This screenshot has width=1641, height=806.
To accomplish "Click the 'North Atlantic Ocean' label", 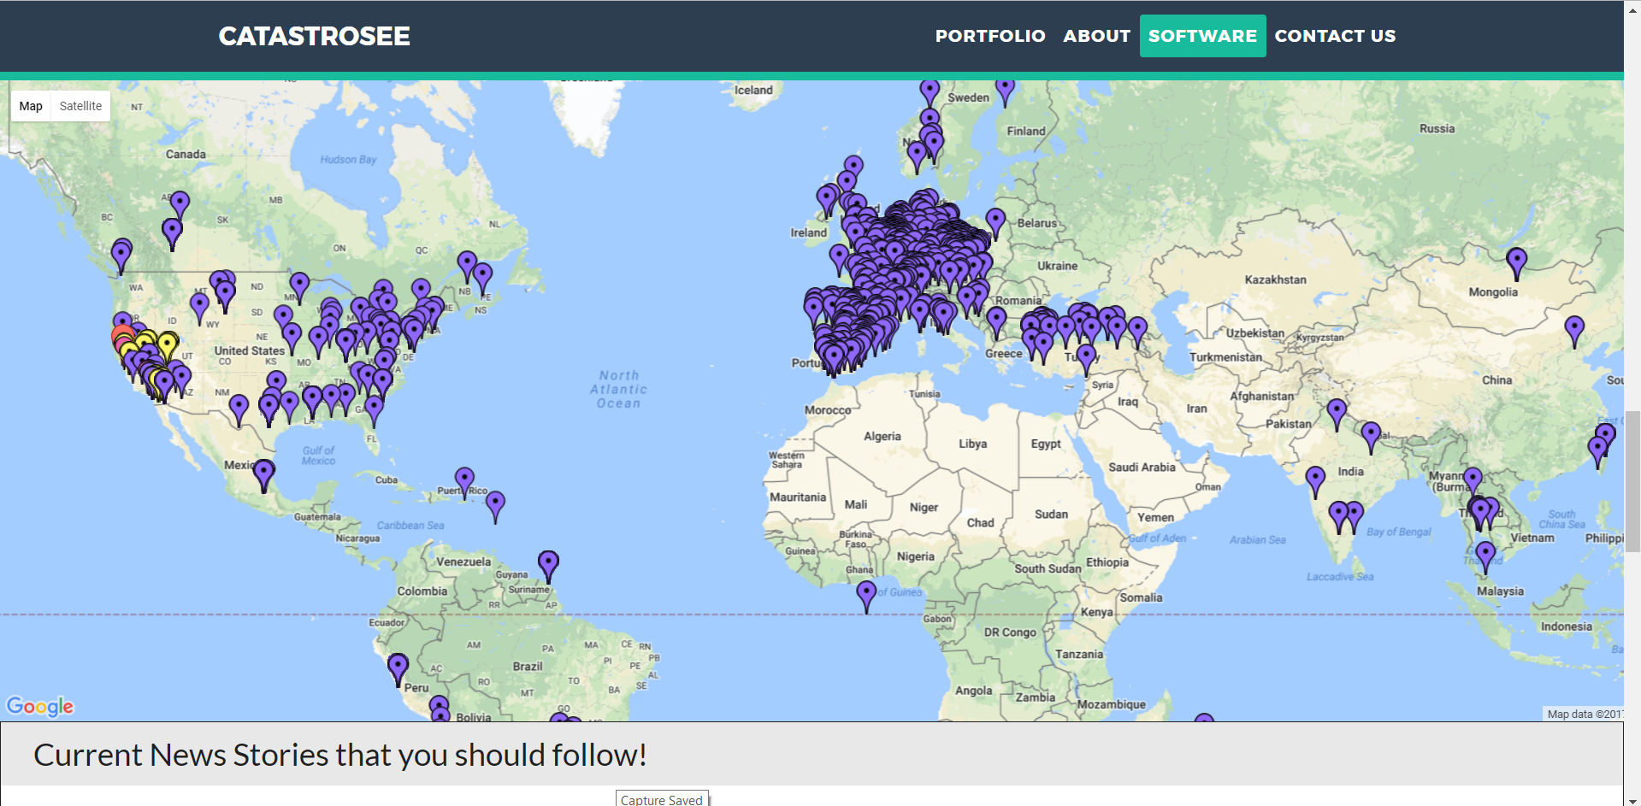I will pos(618,390).
